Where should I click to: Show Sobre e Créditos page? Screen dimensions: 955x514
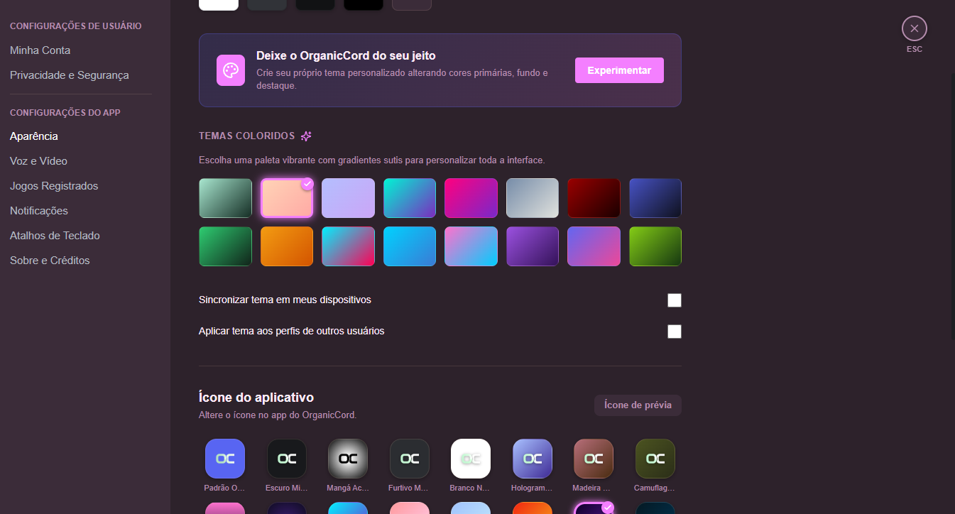[50, 261]
